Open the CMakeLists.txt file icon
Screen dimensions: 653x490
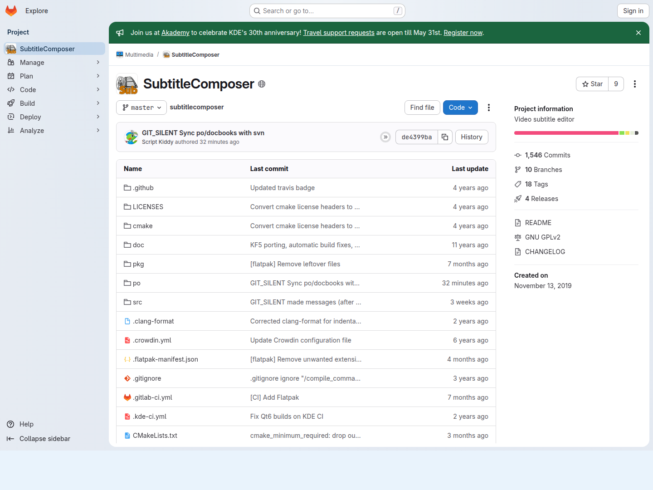127,436
